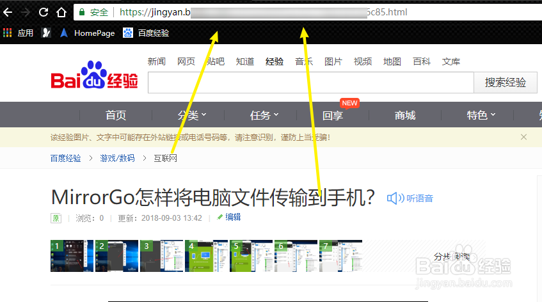The width and height of the screenshot is (542, 302).
Task: Click the update time 2018-09-03 13:42 text
Action: tap(171, 218)
